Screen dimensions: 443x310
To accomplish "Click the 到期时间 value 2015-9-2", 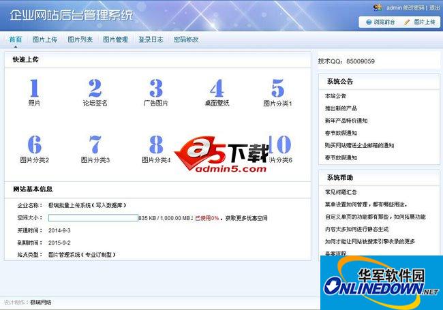I will [59, 243].
